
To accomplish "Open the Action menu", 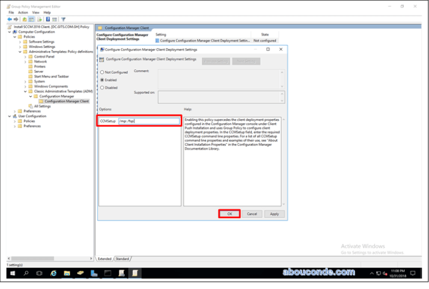I will [x=23, y=12].
